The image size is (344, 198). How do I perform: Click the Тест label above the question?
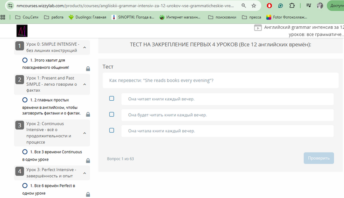tap(108, 67)
